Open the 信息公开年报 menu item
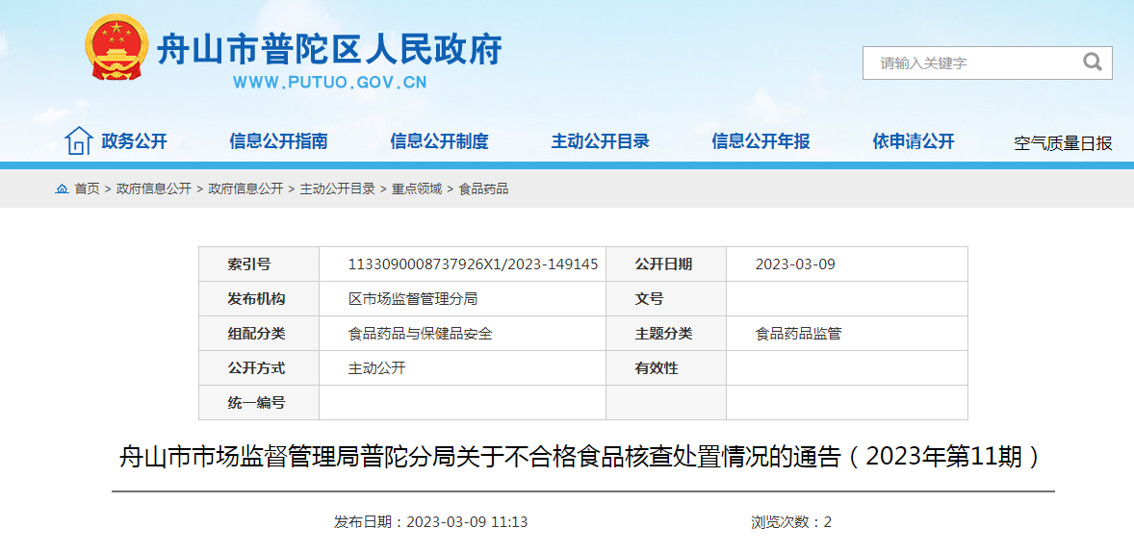This screenshot has height=553, width=1134. pos(760,141)
